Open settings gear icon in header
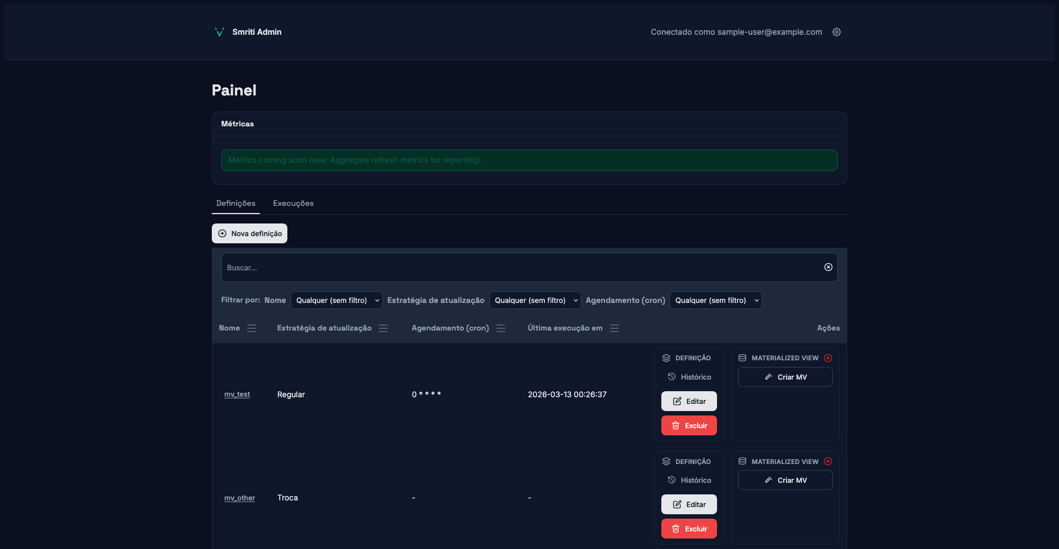Screen dimensions: 1059x549 pos(837,32)
